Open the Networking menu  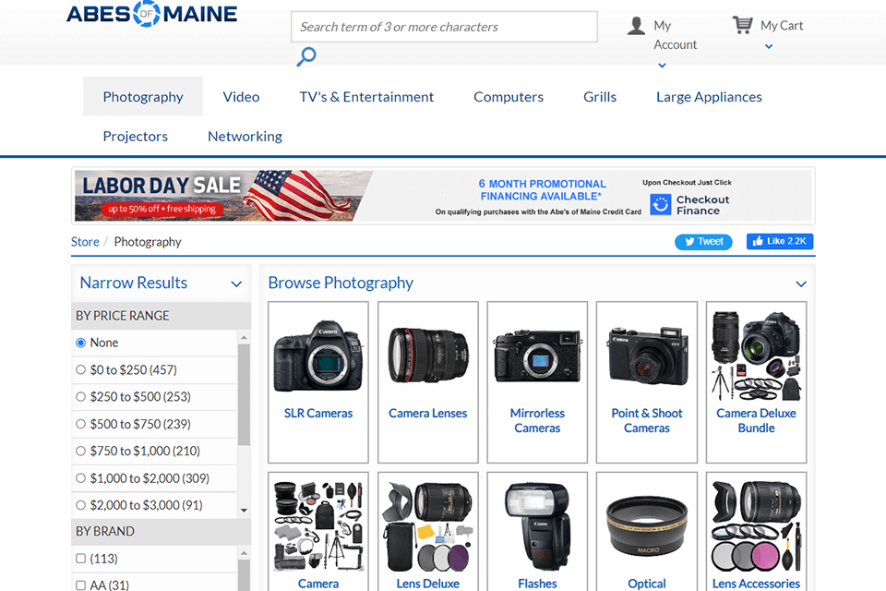[245, 137]
